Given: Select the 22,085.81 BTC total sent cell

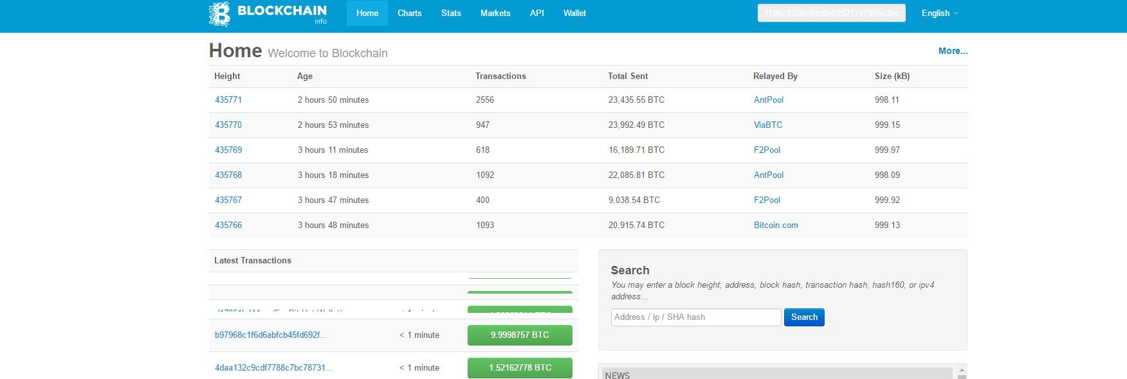Looking at the screenshot, I should [636, 175].
